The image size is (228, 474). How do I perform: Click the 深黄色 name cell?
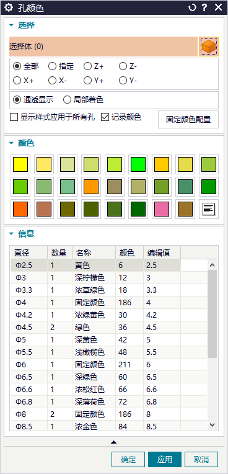point(94,340)
